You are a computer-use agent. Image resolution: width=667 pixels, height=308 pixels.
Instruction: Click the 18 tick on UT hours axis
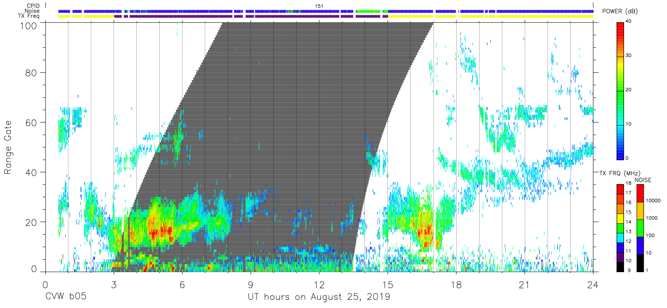456,285
